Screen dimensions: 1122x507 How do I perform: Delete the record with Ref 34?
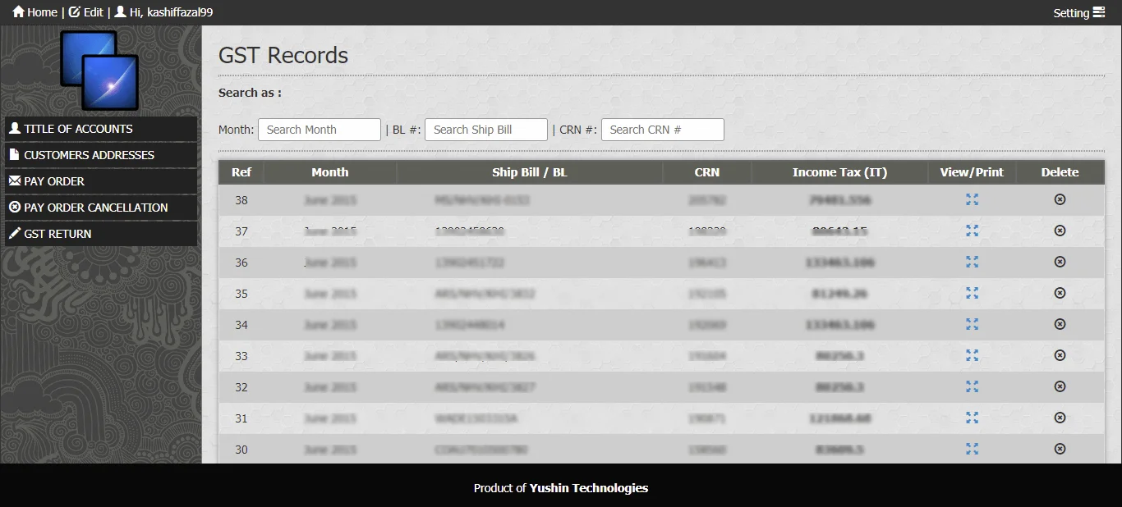pyautogui.click(x=1060, y=324)
